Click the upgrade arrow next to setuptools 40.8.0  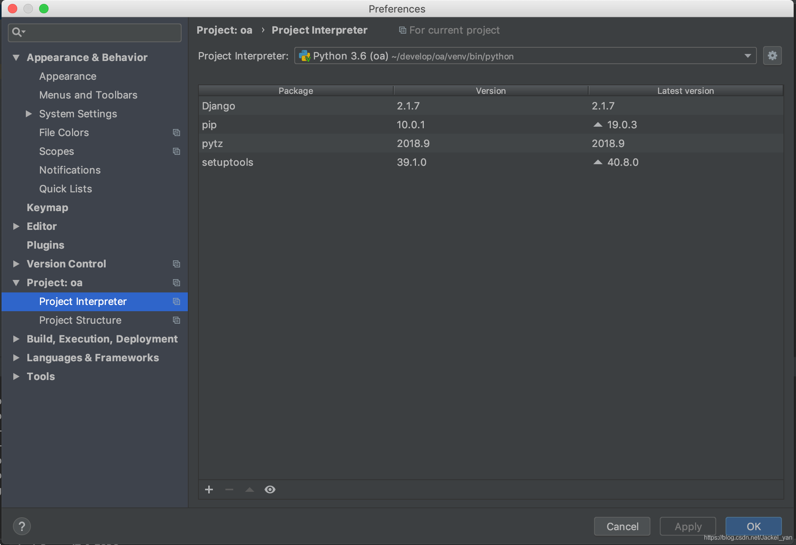point(598,162)
